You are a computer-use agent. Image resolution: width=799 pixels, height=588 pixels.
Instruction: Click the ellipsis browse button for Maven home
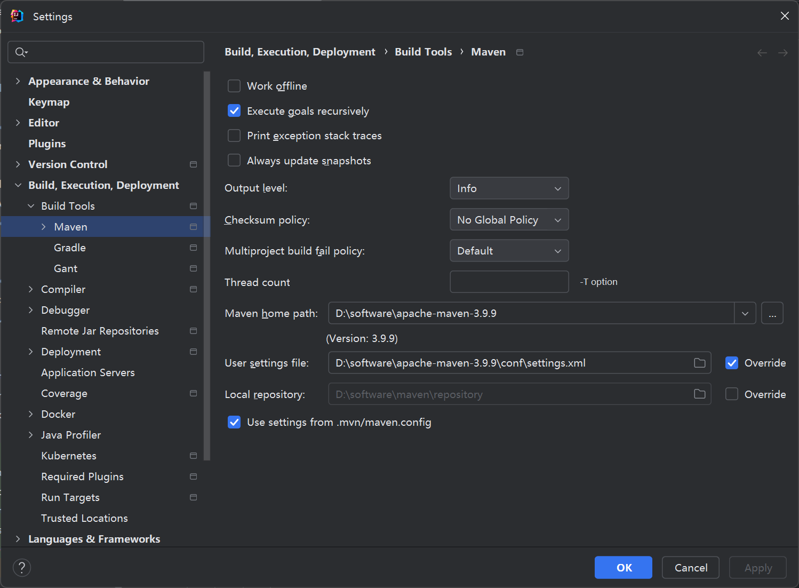coord(772,313)
